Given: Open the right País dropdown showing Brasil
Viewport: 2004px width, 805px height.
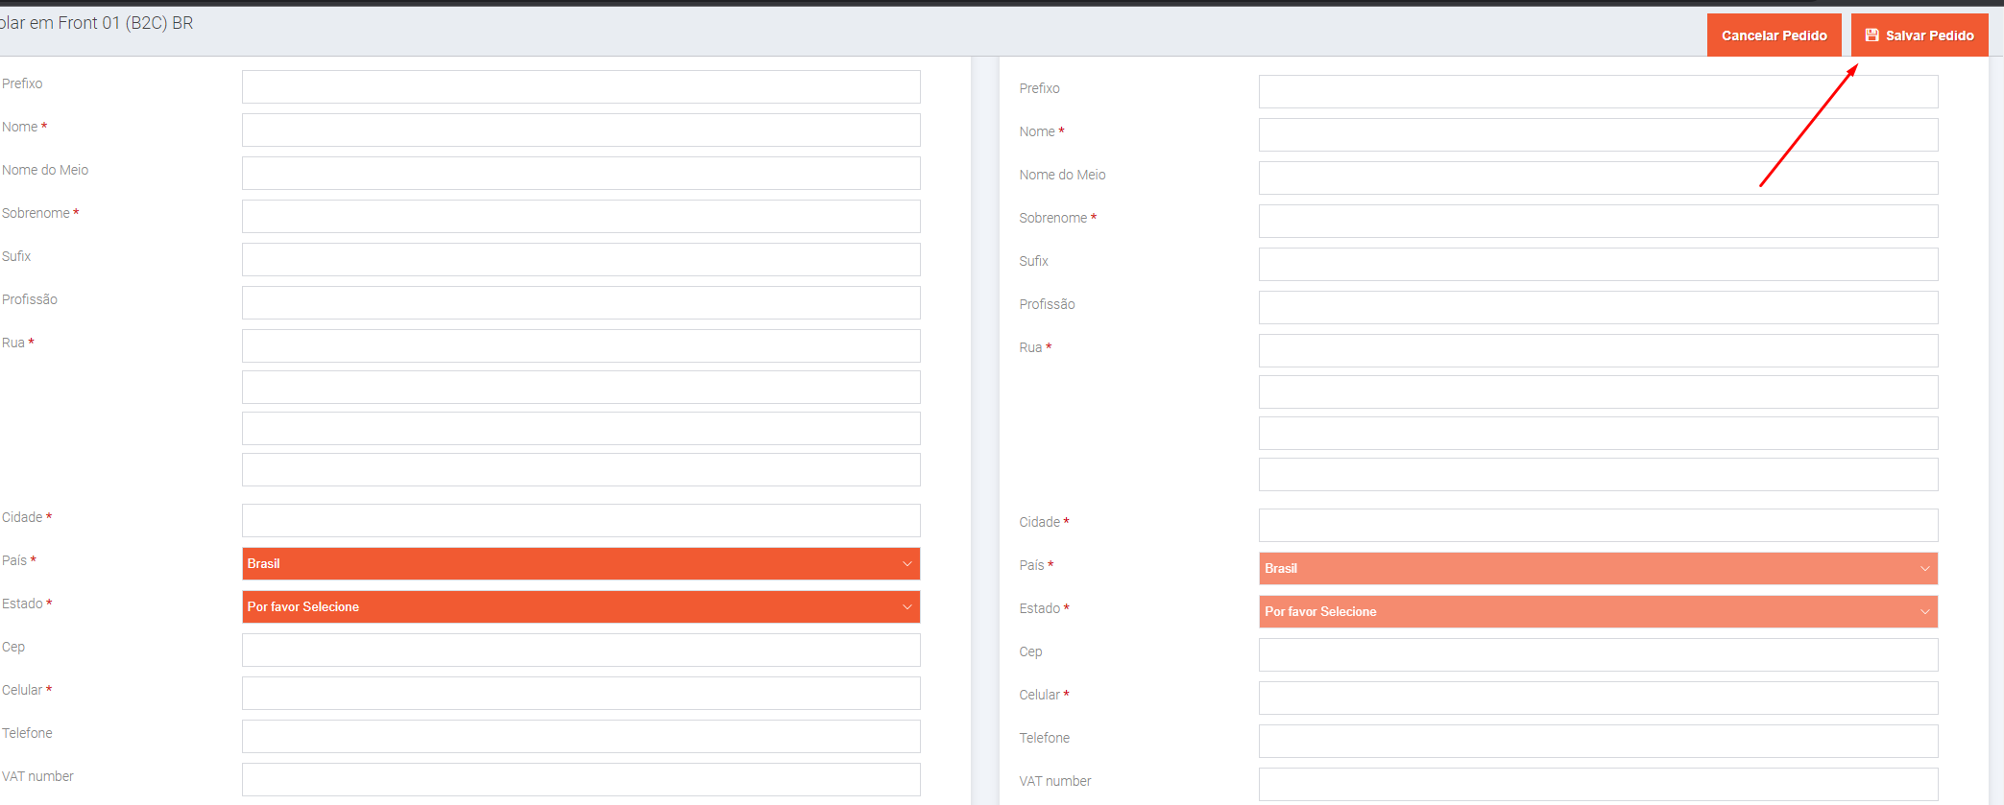Looking at the screenshot, I should coord(1598,569).
